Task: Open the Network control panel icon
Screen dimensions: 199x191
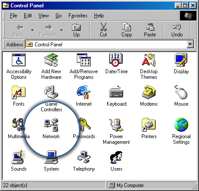Action: tap(51, 125)
